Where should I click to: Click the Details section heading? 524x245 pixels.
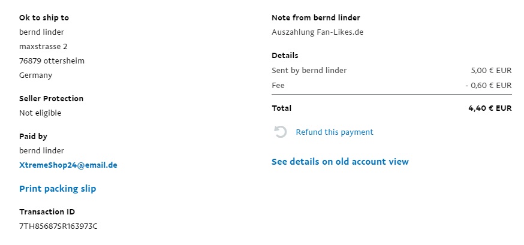[x=285, y=56]
